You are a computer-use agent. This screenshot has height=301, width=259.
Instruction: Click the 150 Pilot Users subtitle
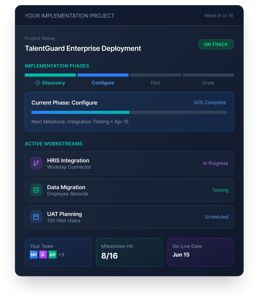pos(64,221)
